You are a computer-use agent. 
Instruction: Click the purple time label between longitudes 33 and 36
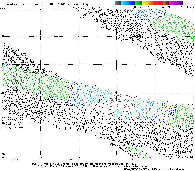point(69,160)
